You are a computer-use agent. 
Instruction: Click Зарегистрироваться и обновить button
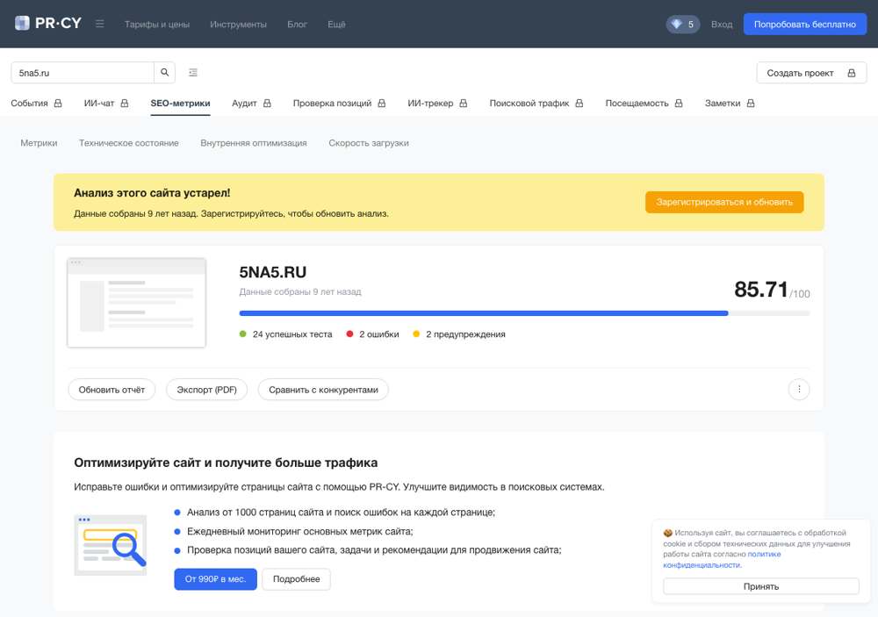point(724,202)
